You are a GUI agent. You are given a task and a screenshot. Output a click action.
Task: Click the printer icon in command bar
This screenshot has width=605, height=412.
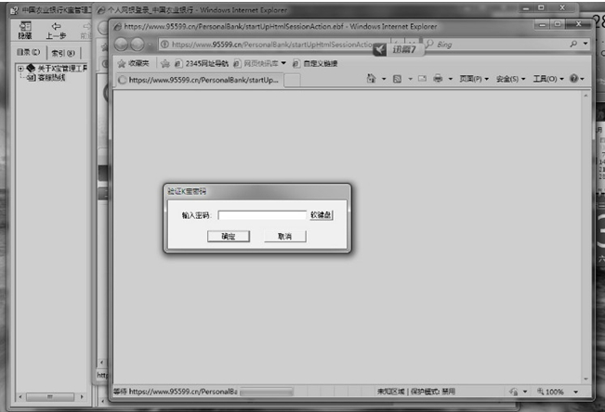tap(438, 80)
